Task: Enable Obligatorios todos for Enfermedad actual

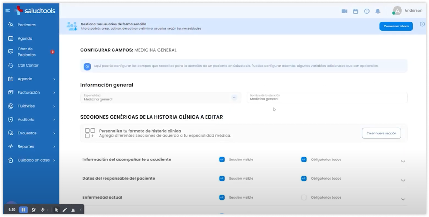Action: [304, 197]
